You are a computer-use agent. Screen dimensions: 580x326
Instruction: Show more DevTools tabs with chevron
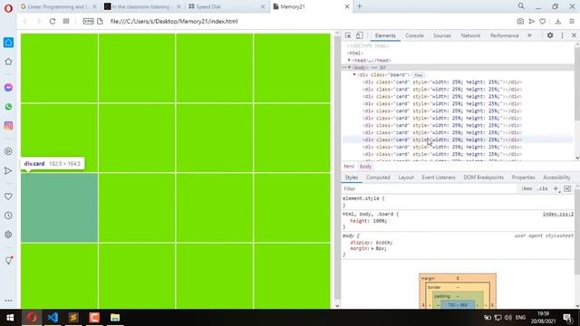click(x=529, y=35)
